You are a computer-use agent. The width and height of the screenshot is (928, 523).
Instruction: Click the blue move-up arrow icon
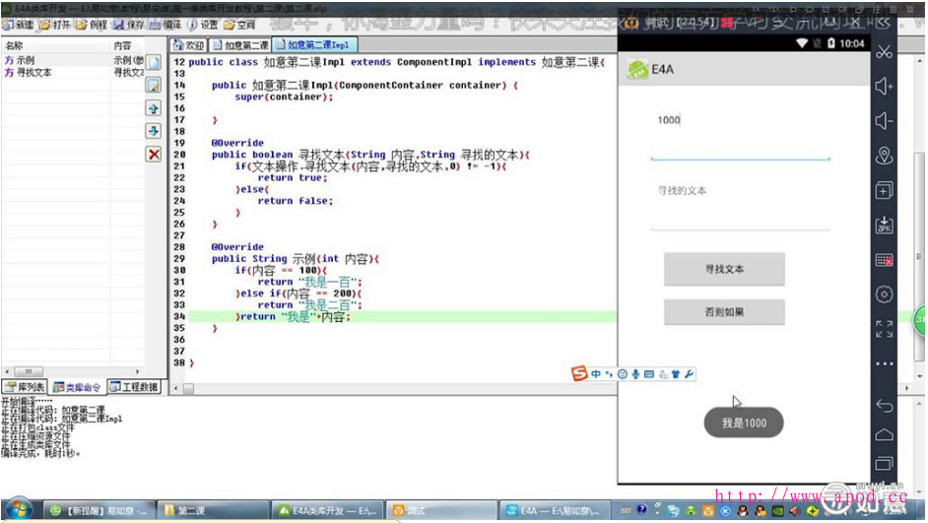click(x=154, y=108)
